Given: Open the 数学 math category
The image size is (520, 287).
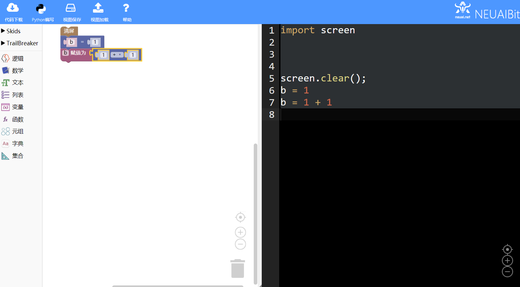Looking at the screenshot, I should 13,71.
